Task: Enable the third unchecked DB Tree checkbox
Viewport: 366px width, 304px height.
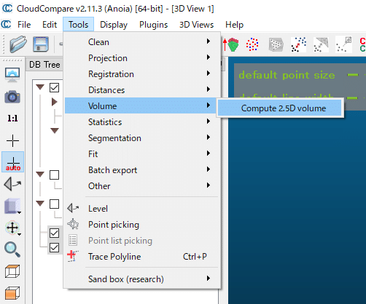Action: (x=54, y=175)
